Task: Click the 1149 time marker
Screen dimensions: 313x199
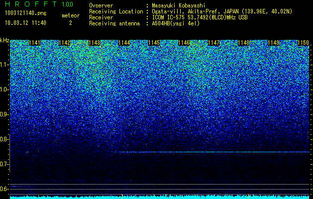Action: click(274, 43)
